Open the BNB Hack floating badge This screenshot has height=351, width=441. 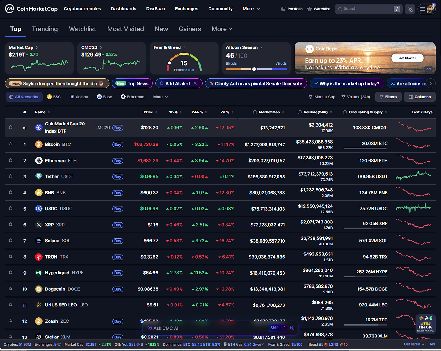[425, 324]
